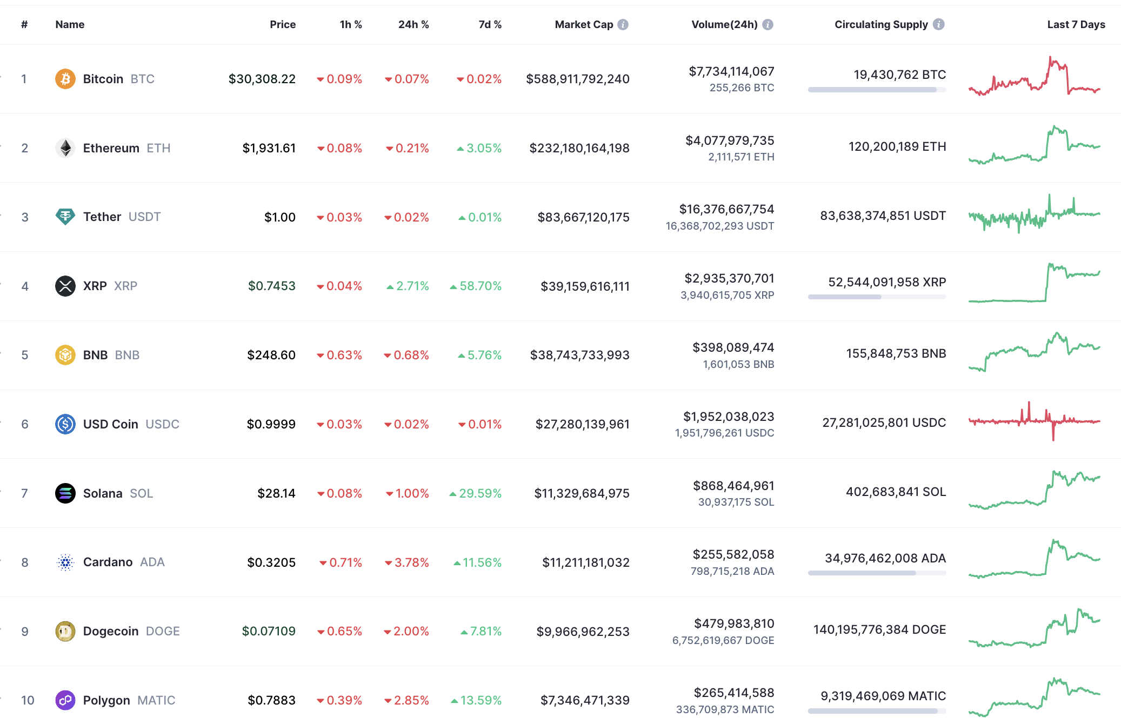Viewport: 1121px width, 724px height.
Task: Select the Dogecoin DOGE icon
Action: (x=65, y=631)
